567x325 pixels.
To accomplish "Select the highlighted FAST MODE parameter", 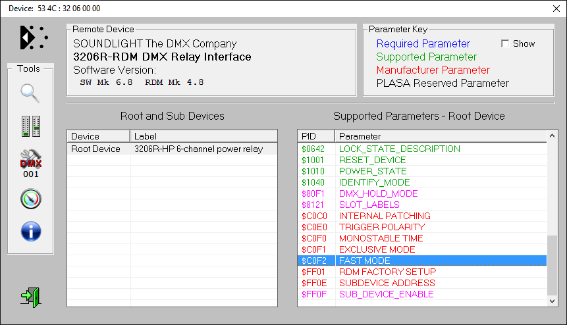I will coord(364,261).
